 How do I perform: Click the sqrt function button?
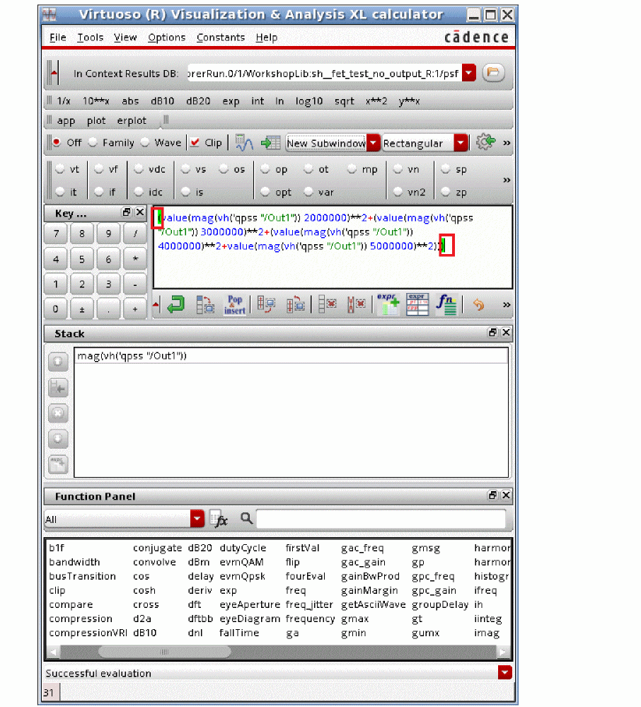click(x=344, y=101)
